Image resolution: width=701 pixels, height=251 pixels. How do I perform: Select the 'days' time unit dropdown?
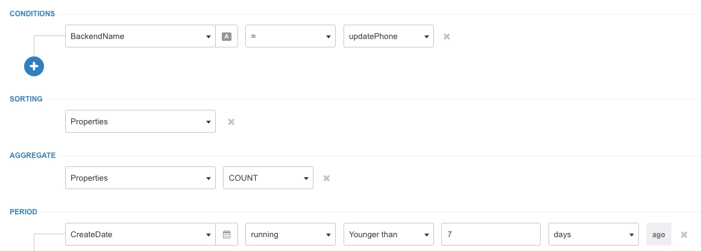593,235
